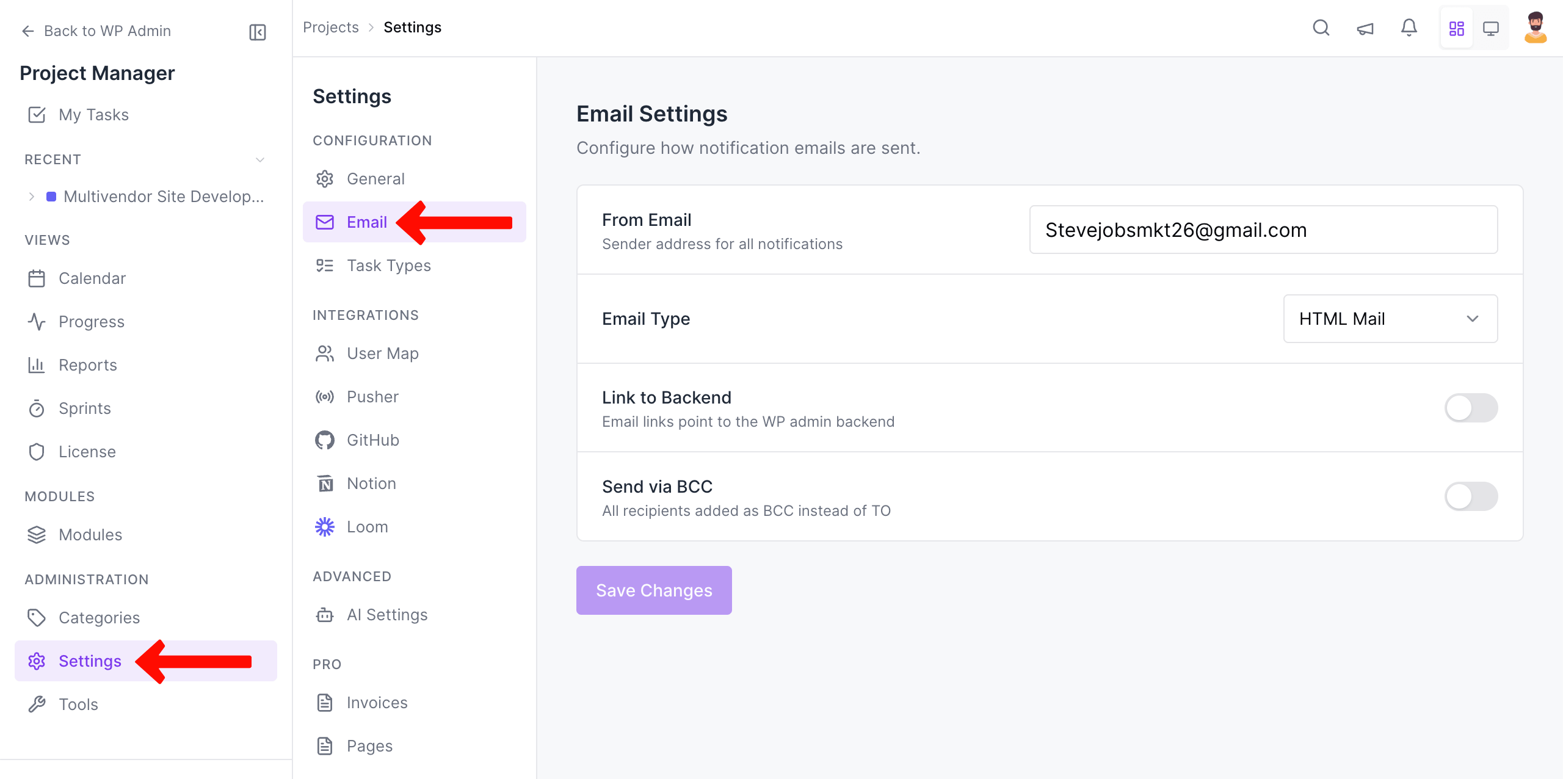Turn on Send via BCC
This screenshot has width=1563, height=779.
1471,496
